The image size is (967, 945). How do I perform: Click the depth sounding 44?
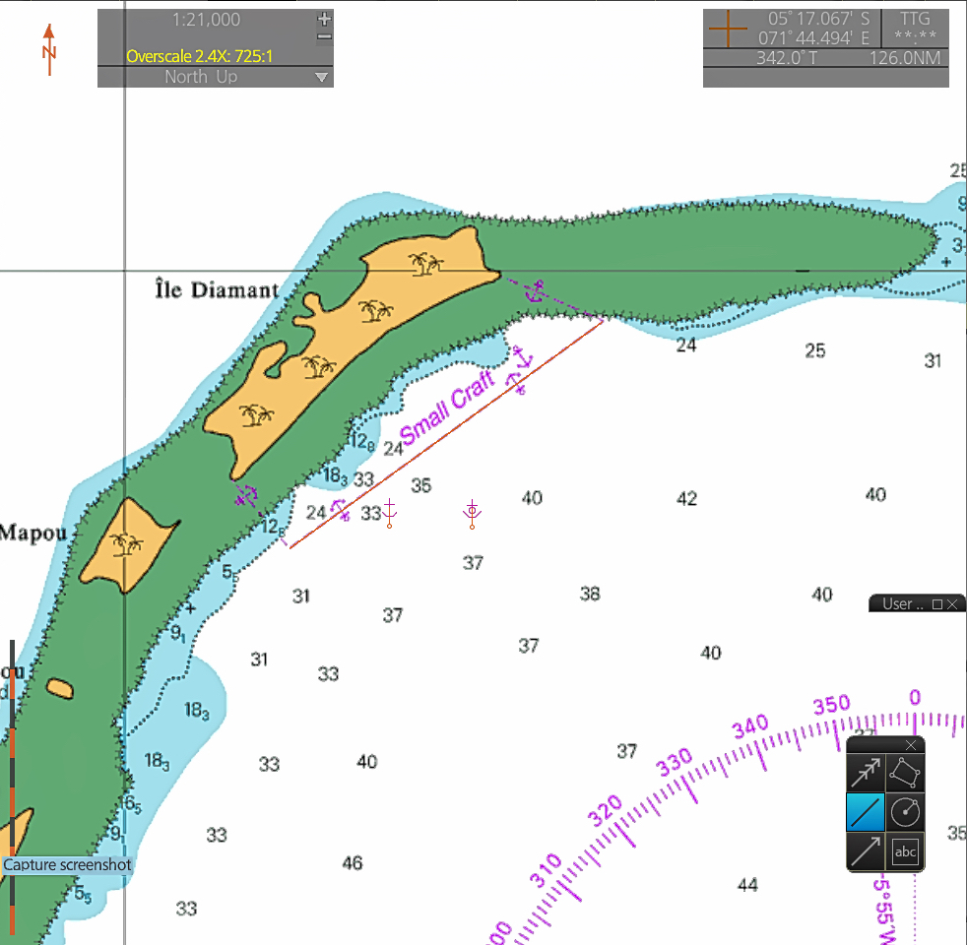coord(747,885)
